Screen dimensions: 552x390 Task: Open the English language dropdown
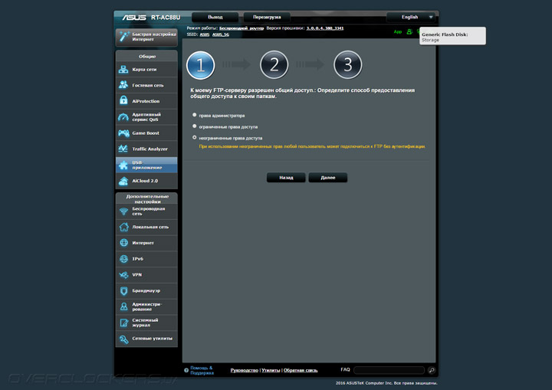(x=411, y=17)
